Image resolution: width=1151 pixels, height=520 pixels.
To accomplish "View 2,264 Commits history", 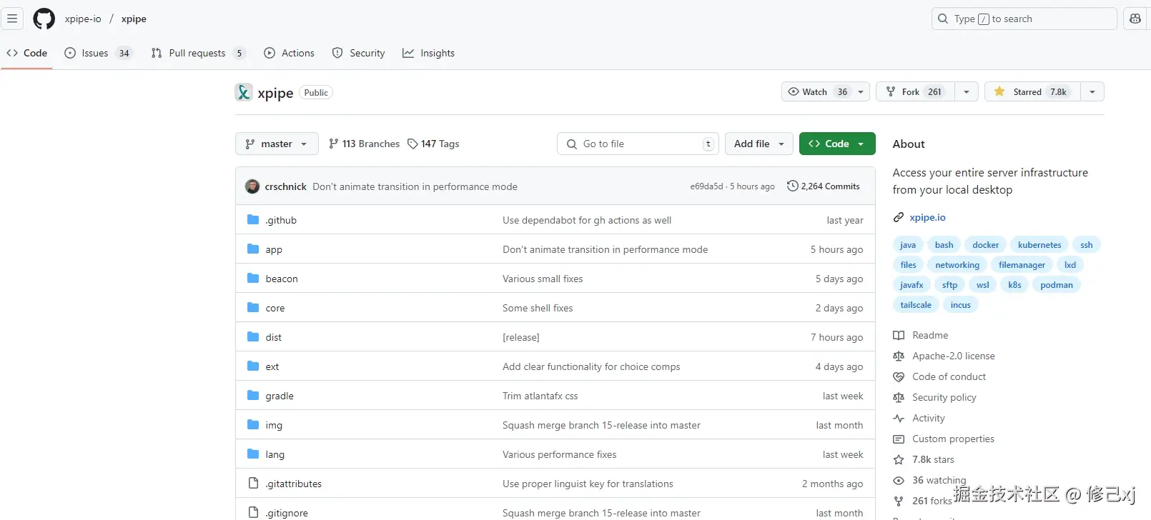I will click(824, 186).
